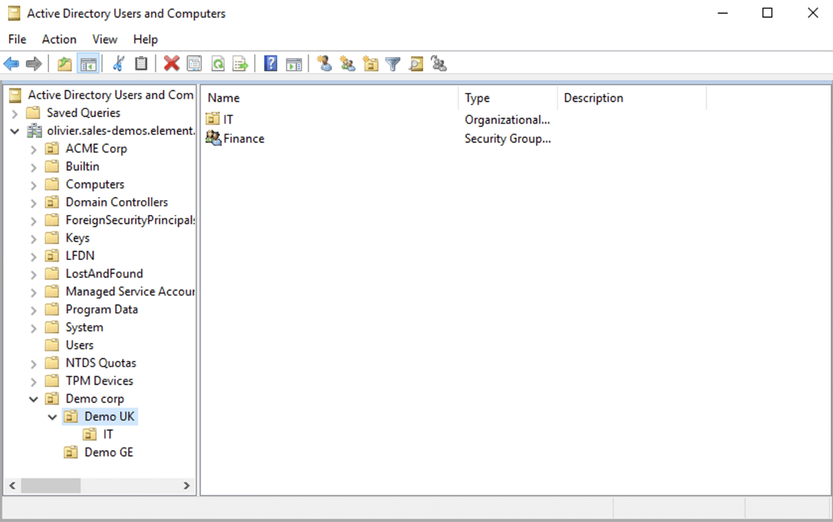Select Managed Service Accounts tree item

pyautogui.click(x=129, y=291)
